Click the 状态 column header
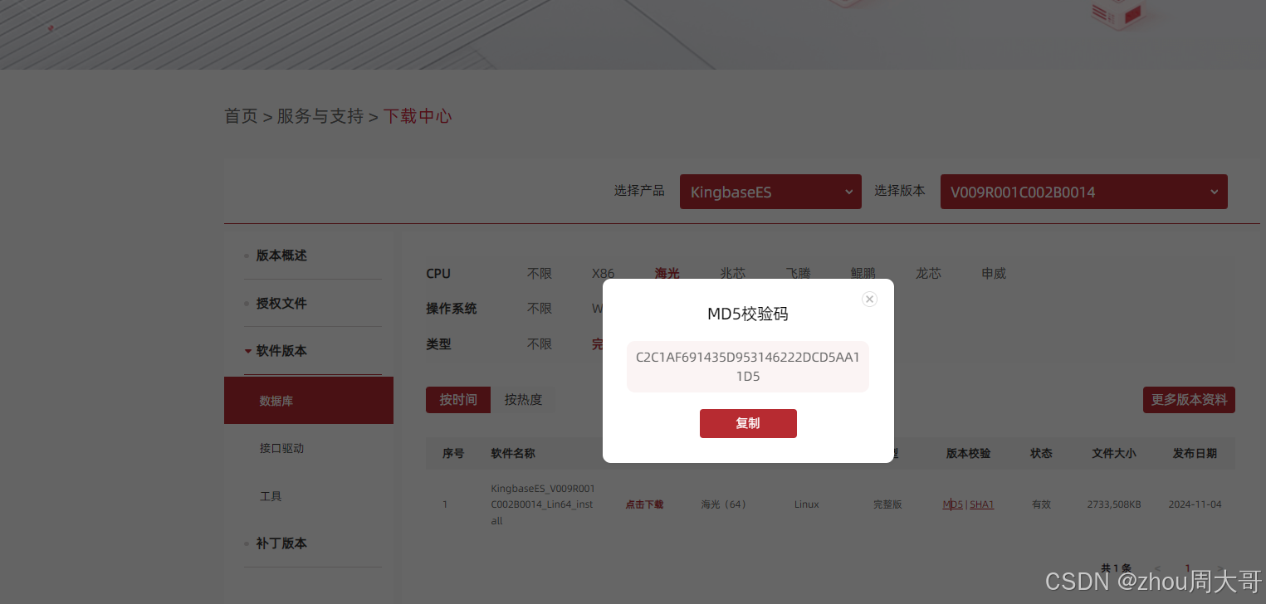Image resolution: width=1266 pixels, height=604 pixels. click(x=1041, y=454)
